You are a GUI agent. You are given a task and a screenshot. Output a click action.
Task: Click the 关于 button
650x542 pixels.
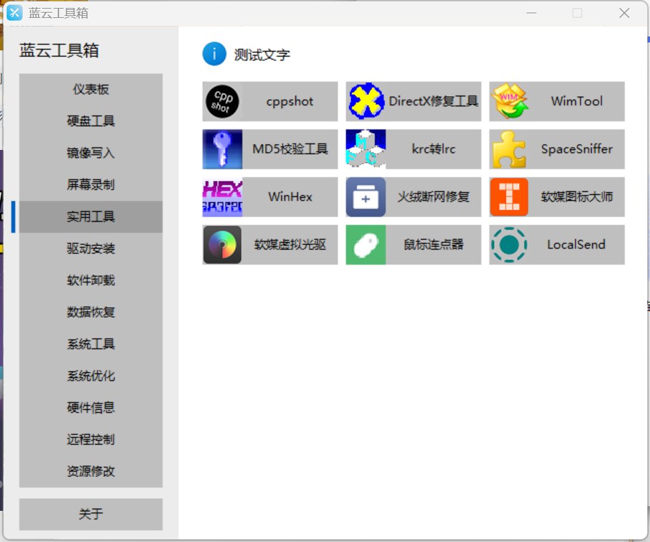[x=91, y=514]
